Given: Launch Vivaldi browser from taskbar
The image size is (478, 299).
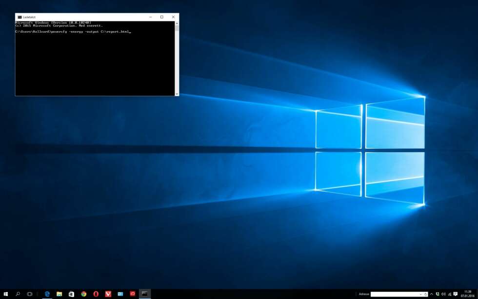Looking at the screenshot, I should click(x=108, y=294).
